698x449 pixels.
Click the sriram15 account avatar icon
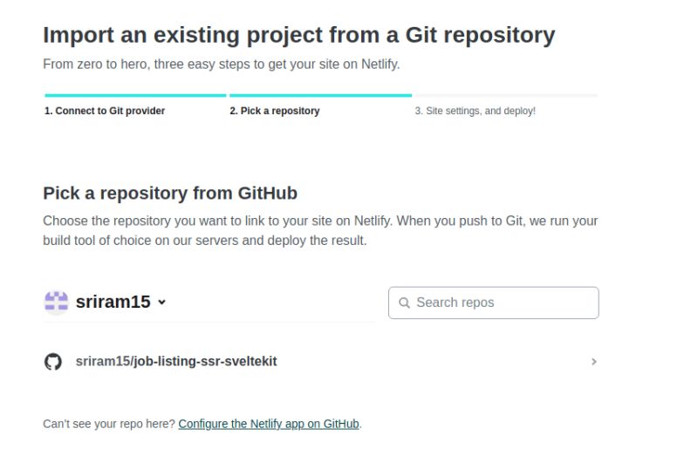(56, 303)
